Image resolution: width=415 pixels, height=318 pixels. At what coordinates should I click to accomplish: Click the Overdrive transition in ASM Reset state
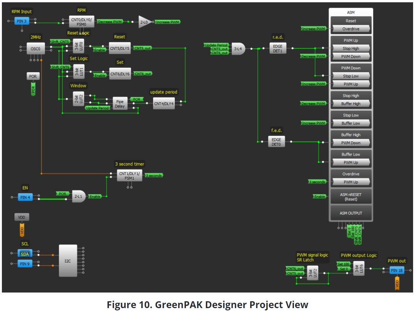point(351,29)
